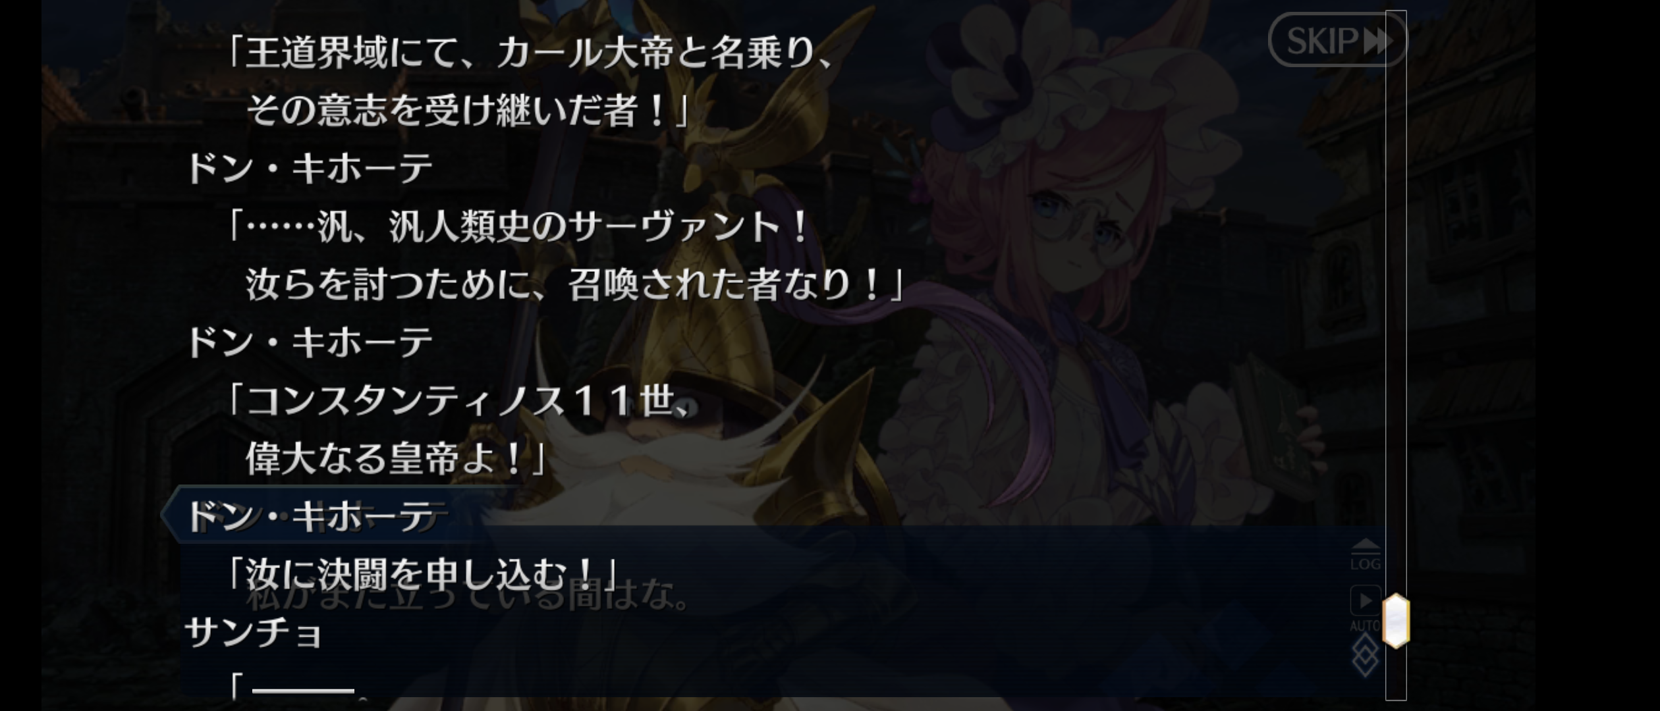Click the topmost ドン・キホーテ speaker label
Screen dimensions: 1660x711
tap(310, 168)
